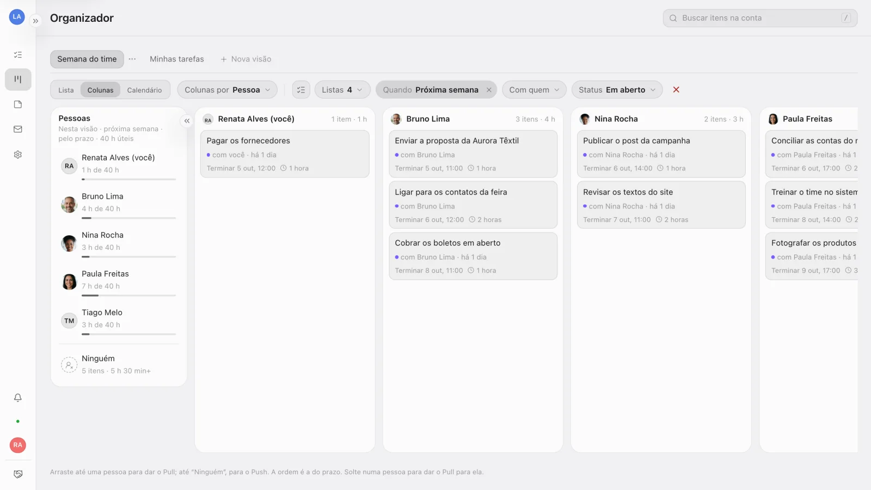Remove the Próxima semana filter
Screen dimensions: 871x490
click(489, 90)
